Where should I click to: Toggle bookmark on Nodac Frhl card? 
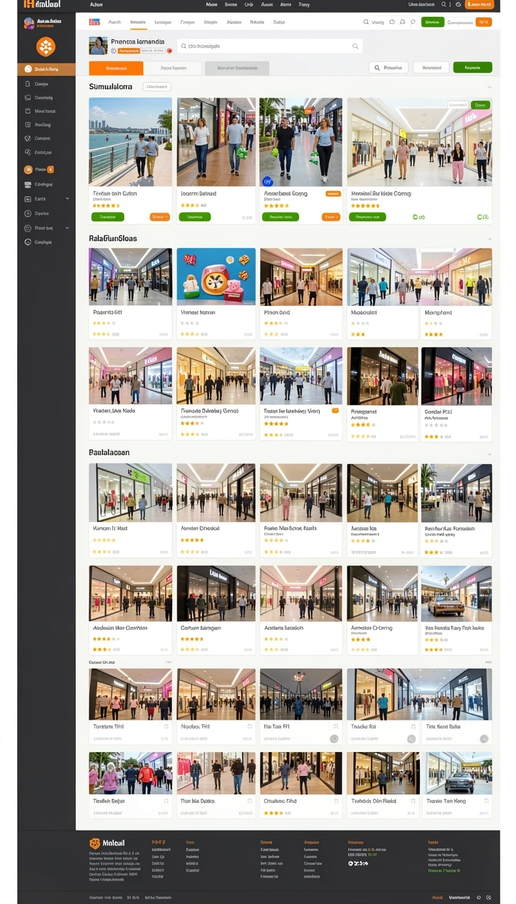click(x=249, y=726)
